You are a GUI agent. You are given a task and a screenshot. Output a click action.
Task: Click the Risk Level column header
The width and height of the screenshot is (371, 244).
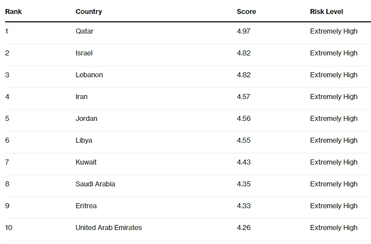click(327, 12)
